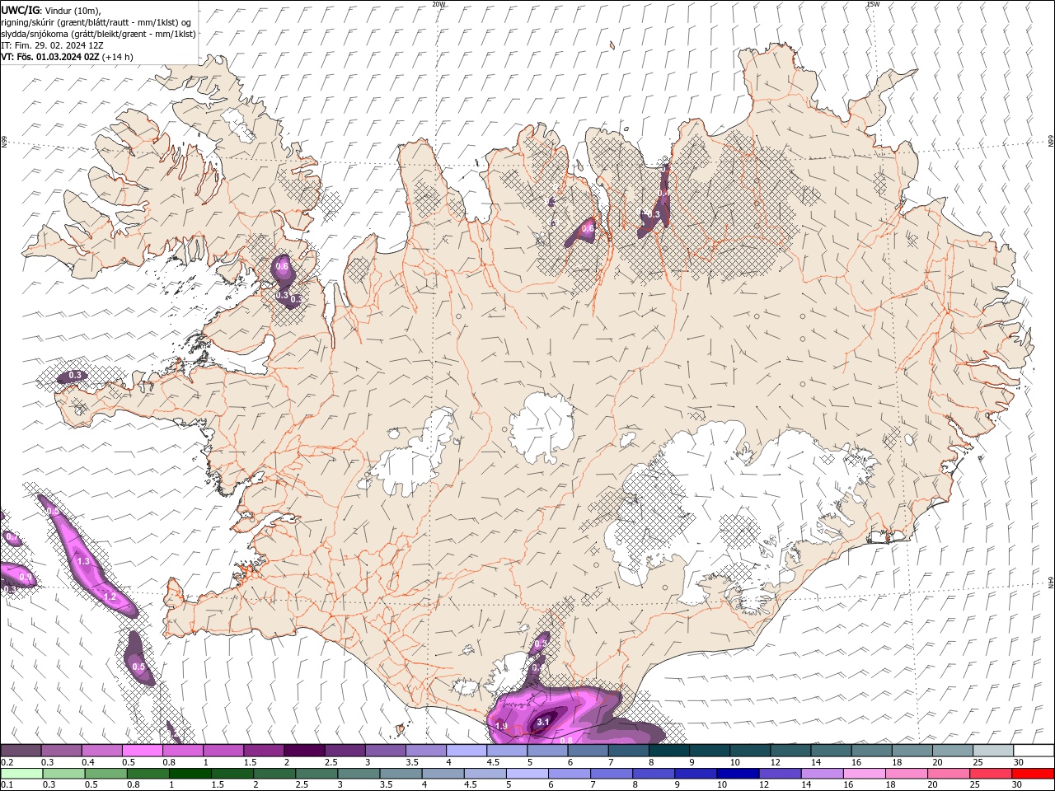Click the UWC/IG title text
The height and width of the screenshot is (791, 1055).
coord(20,10)
